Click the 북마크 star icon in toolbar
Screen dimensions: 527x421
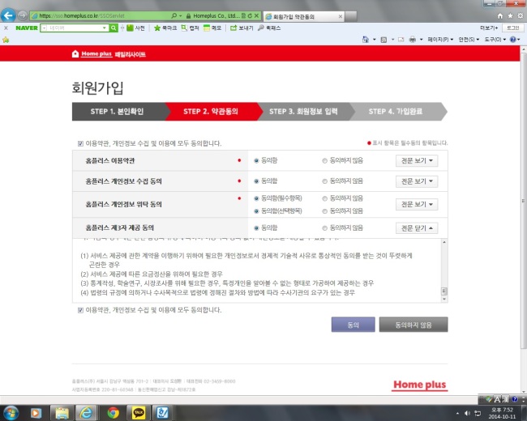(157, 28)
